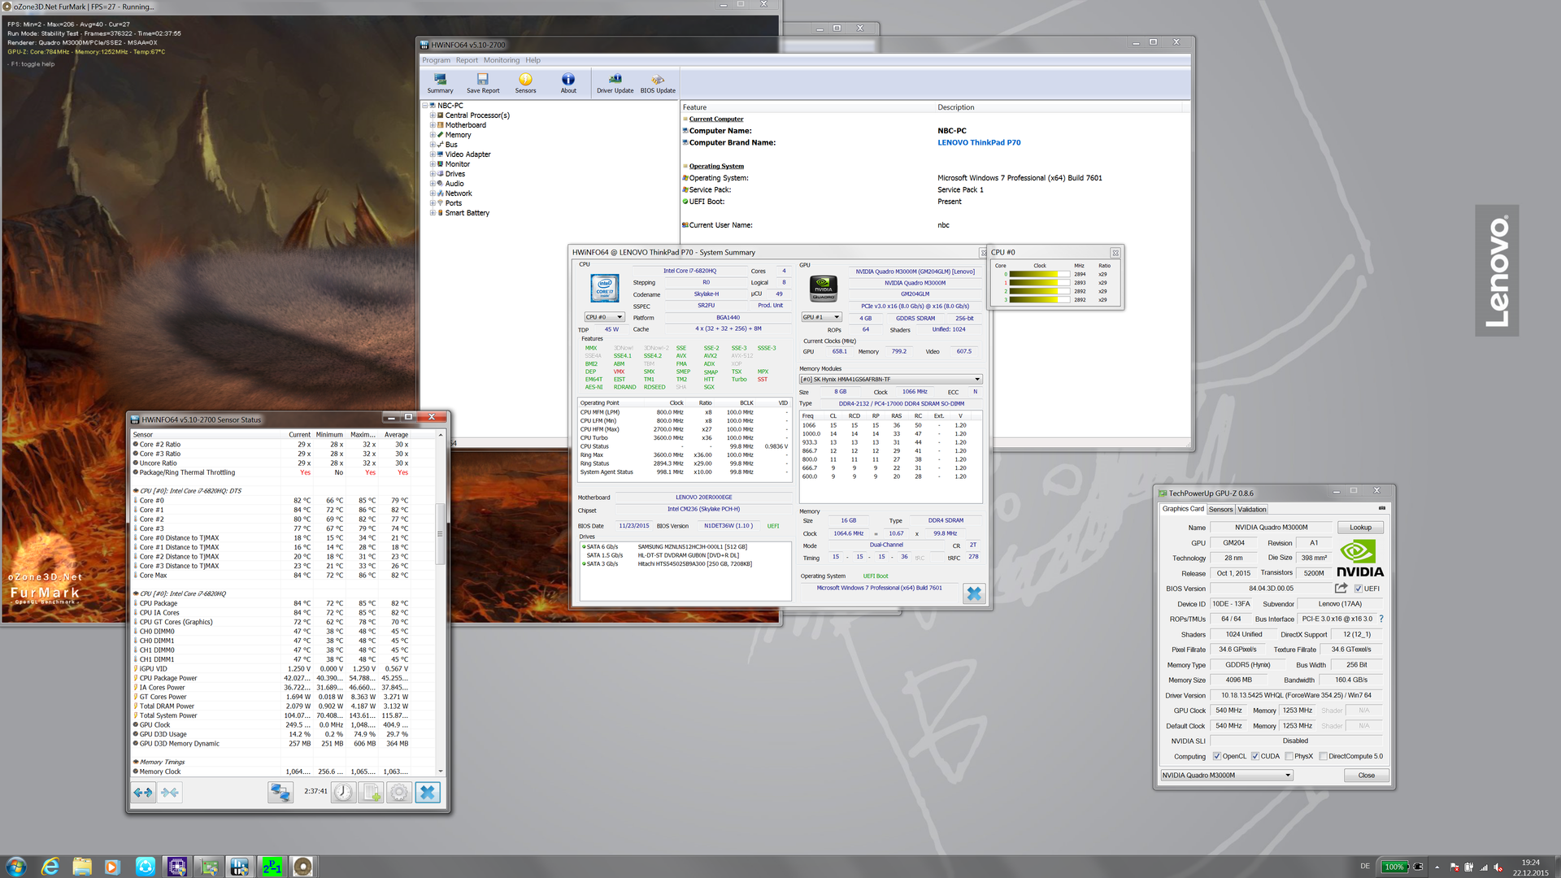The image size is (1561, 878).
Task: Click LENOVO ThinkPad P70 brand link
Action: (979, 143)
